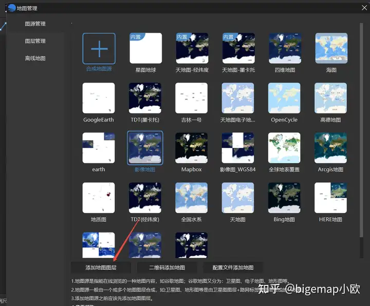Click the vertical scrollbar of map list
370x306 pixels.
point(361,130)
